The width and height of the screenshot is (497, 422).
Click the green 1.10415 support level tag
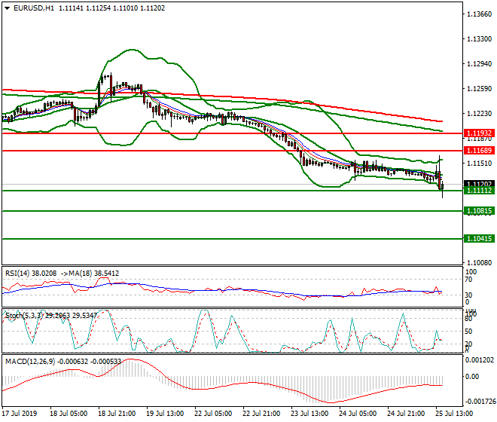click(478, 238)
